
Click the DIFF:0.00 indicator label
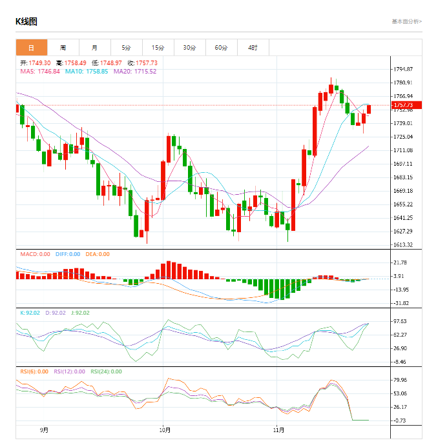(x=68, y=254)
